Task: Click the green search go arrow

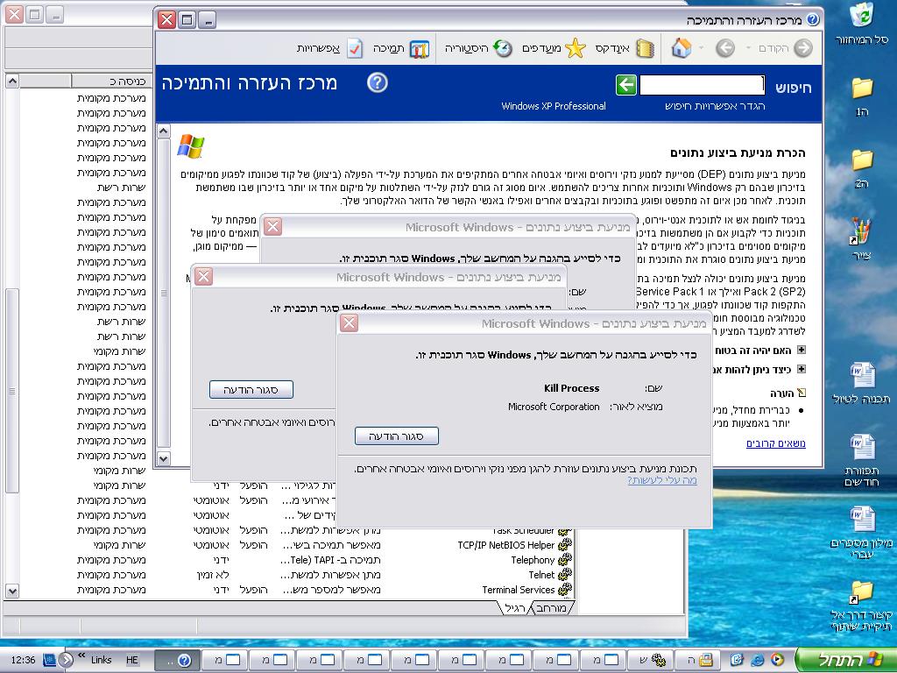Action: [x=626, y=85]
